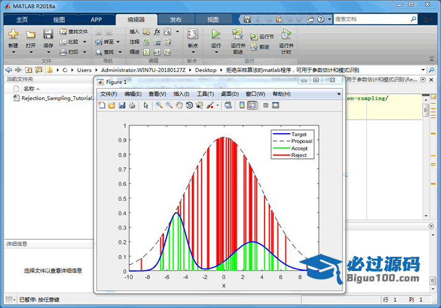This screenshot has height=308, width=441.
Task: Toggle Edit Plot arrow tool in Figure
Action: point(146,105)
